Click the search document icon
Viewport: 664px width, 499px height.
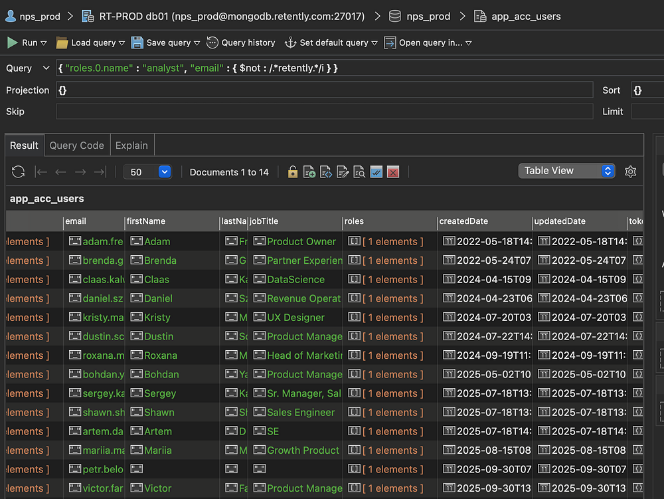359,172
